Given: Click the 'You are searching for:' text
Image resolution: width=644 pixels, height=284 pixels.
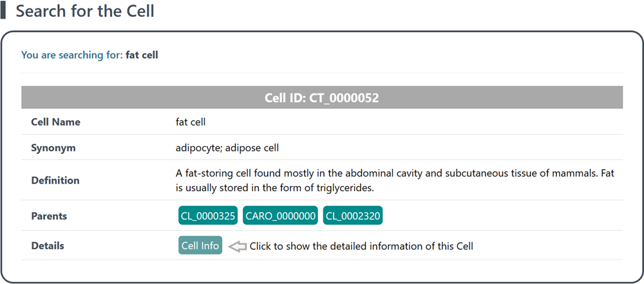Looking at the screenshot, I should 71,55.
